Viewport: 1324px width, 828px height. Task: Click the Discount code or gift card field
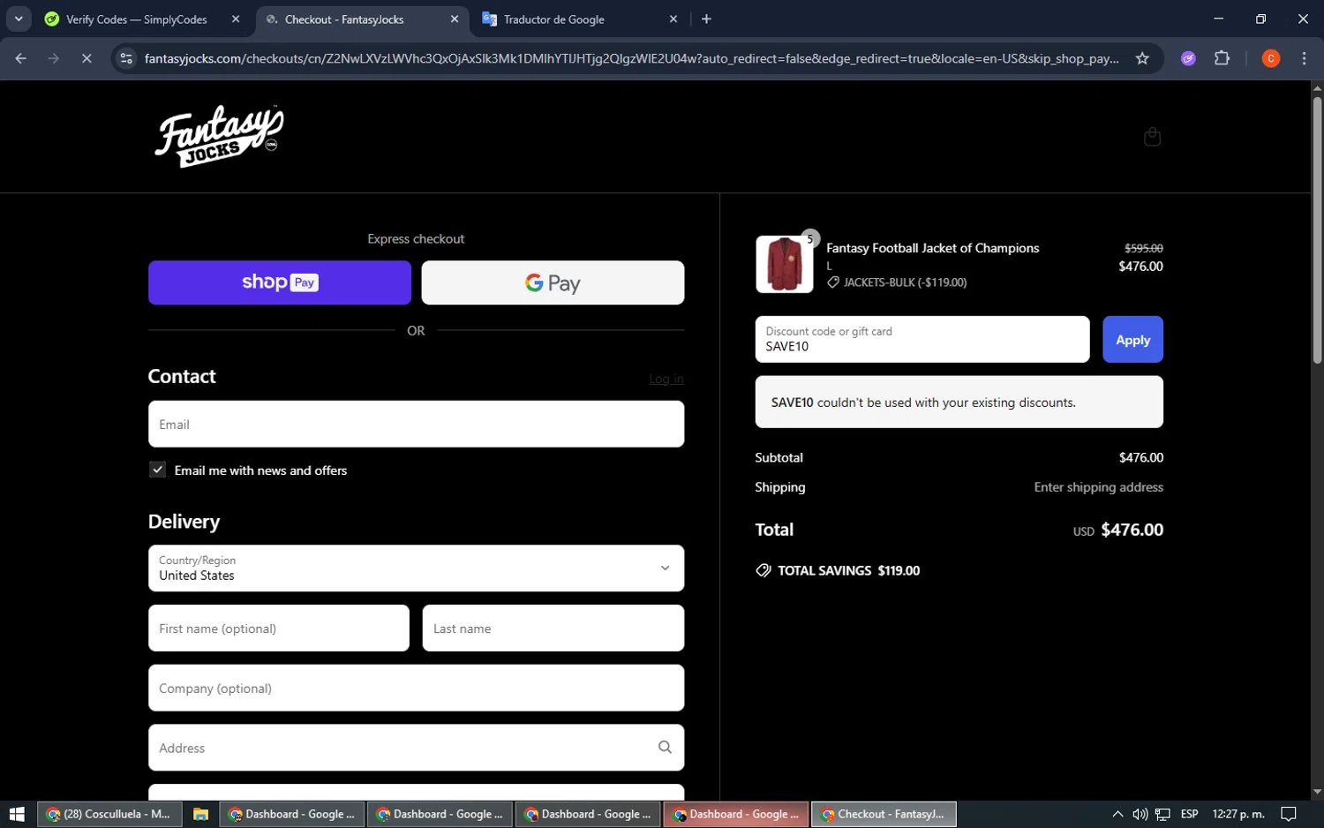pos(922,339)
